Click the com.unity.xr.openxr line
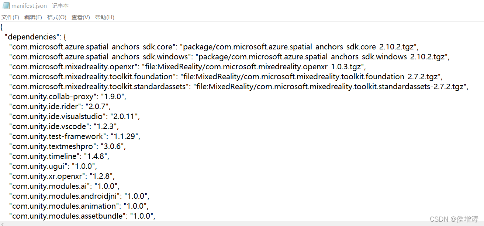 [x=62, y=176]
